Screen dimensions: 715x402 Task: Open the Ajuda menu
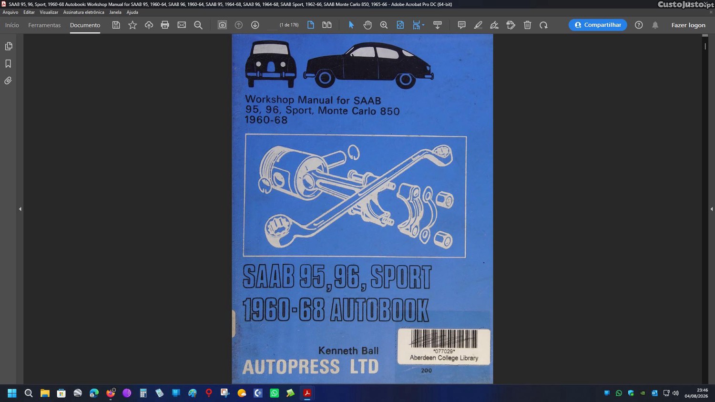pyautogui.click(x=132, y=12)
